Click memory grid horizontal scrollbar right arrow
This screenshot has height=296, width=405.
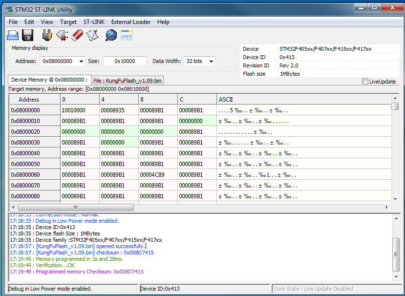[x=387, y=207]
